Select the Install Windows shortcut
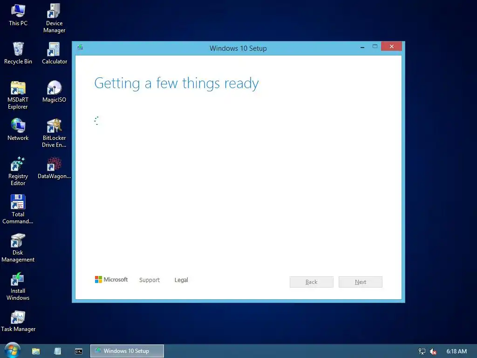Screen dimensions: 477x358 pos(18,286)
